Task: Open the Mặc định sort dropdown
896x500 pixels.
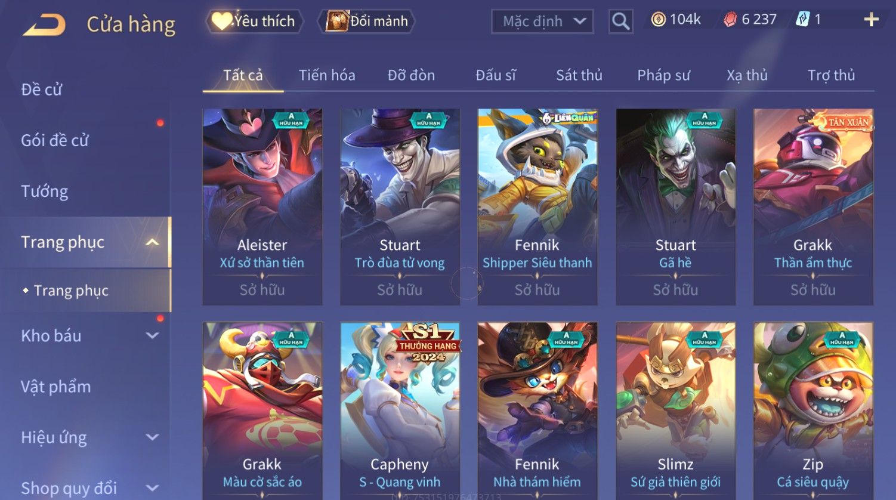Action: click(542, 21)
